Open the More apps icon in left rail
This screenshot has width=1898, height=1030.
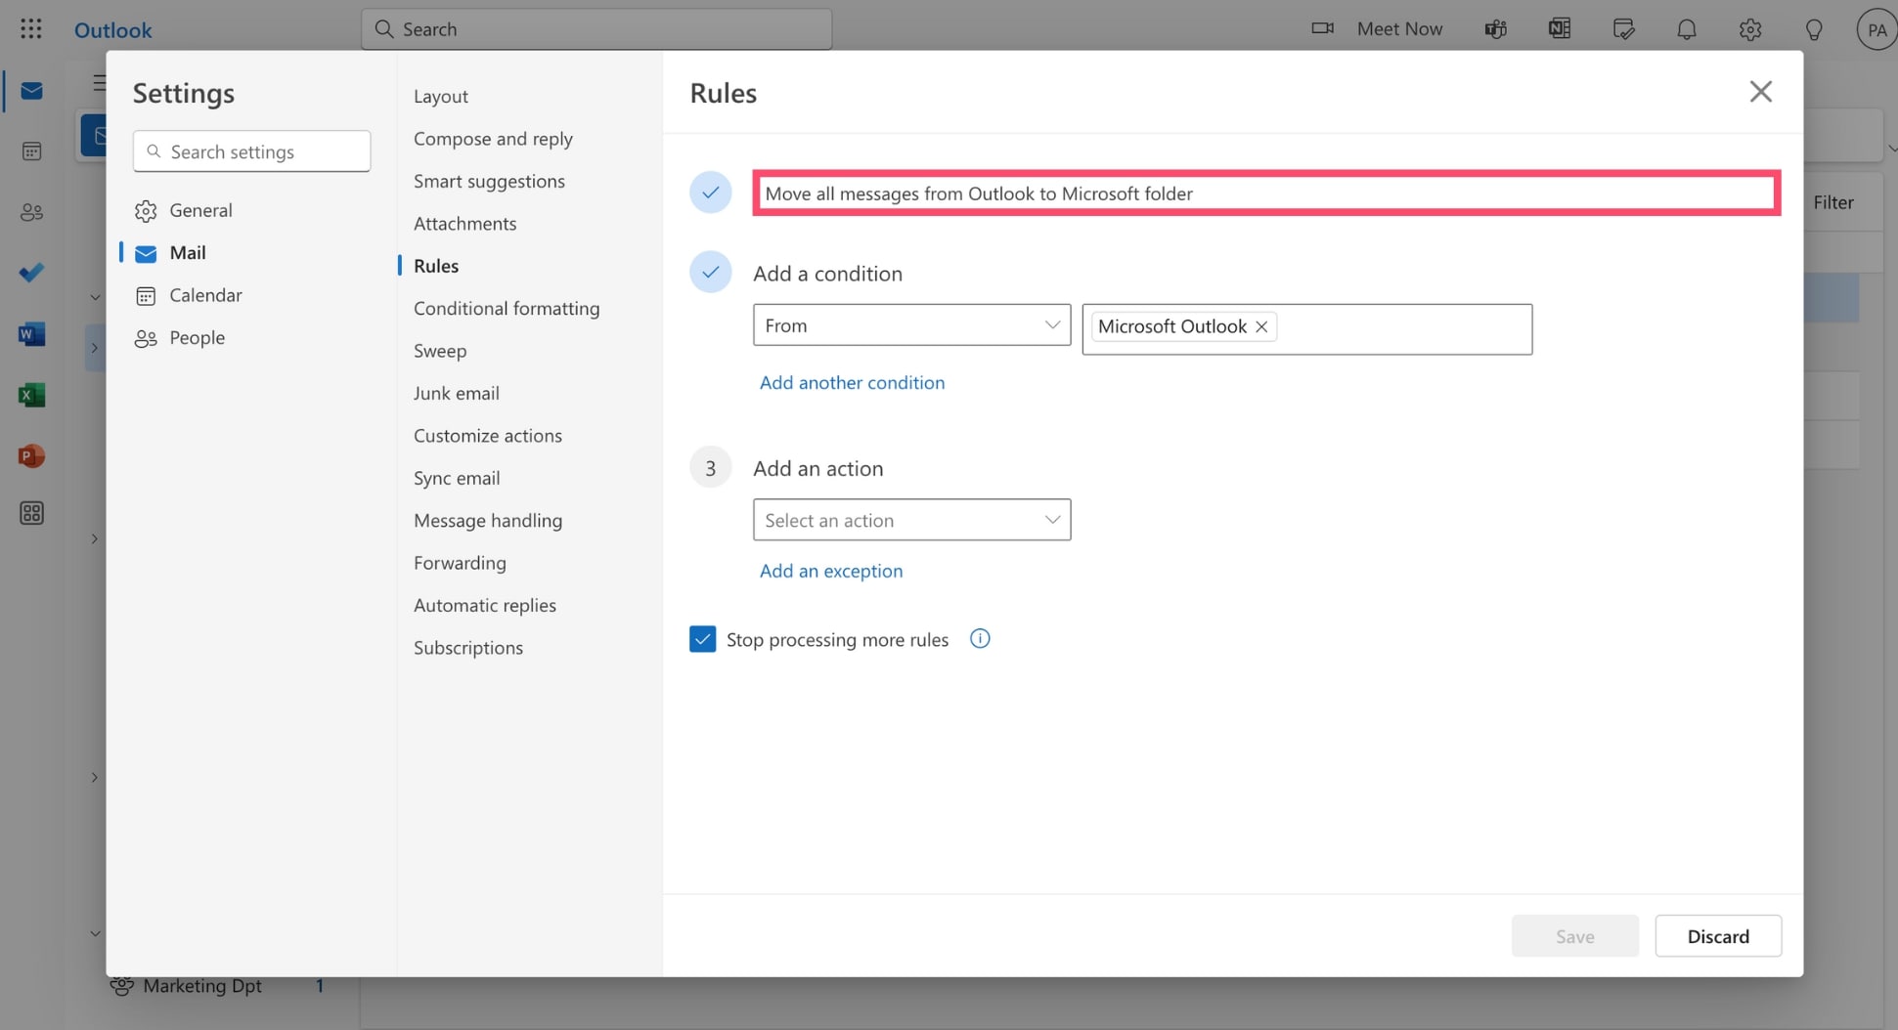[x=31, y=513]
